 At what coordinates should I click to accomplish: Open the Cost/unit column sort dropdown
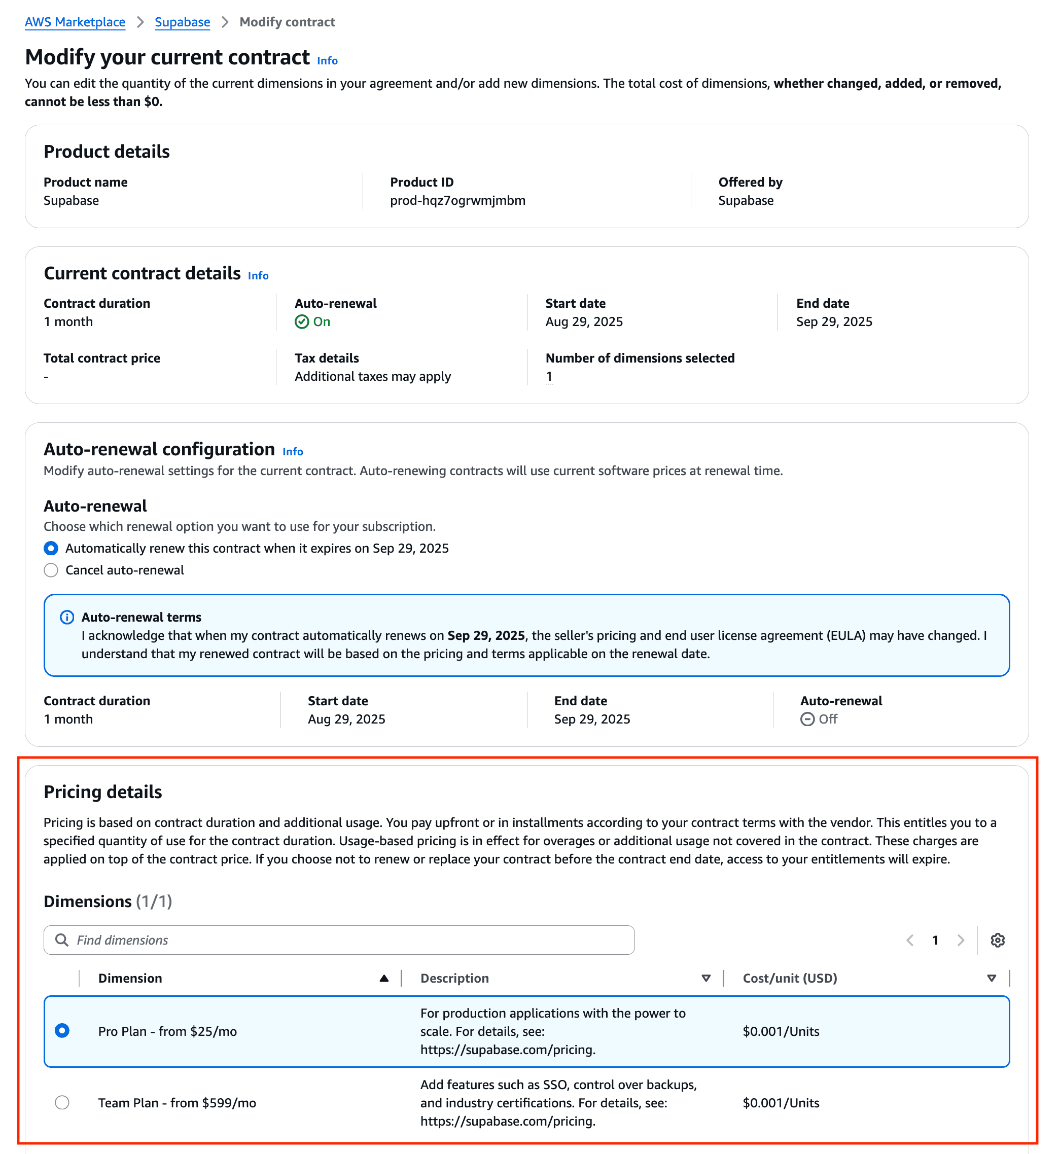(x=992, y=978)
